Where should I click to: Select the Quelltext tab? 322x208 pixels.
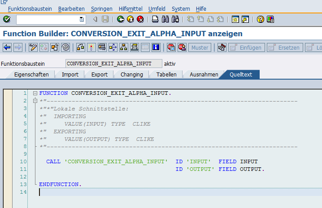[x=241, y=74]
